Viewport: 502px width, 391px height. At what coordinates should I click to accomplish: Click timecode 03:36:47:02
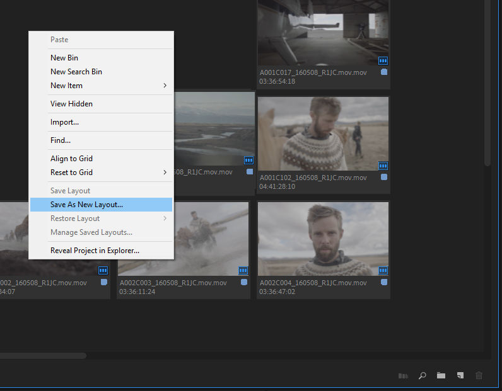click(277, 292)
